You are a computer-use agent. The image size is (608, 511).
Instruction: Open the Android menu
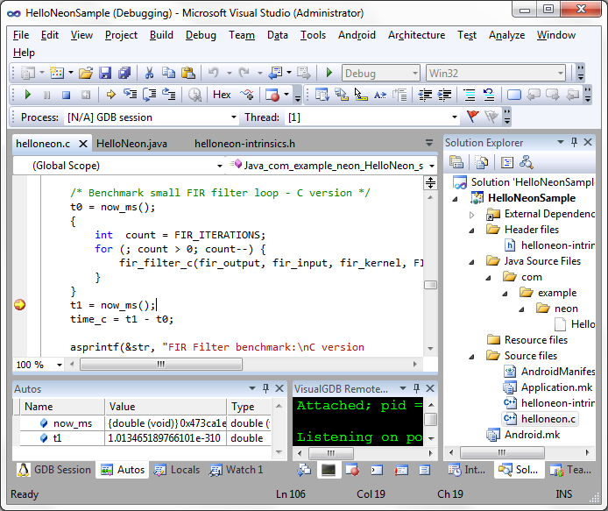coord(356,35)
